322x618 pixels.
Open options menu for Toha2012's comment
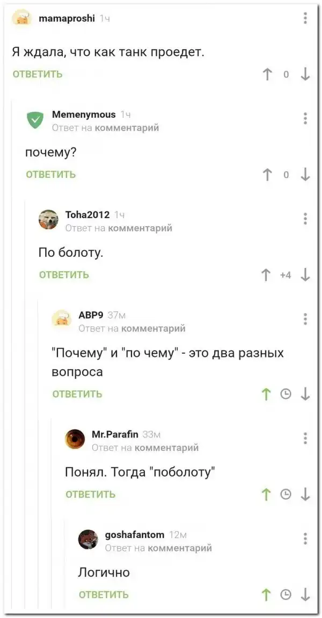coord(305,219)
